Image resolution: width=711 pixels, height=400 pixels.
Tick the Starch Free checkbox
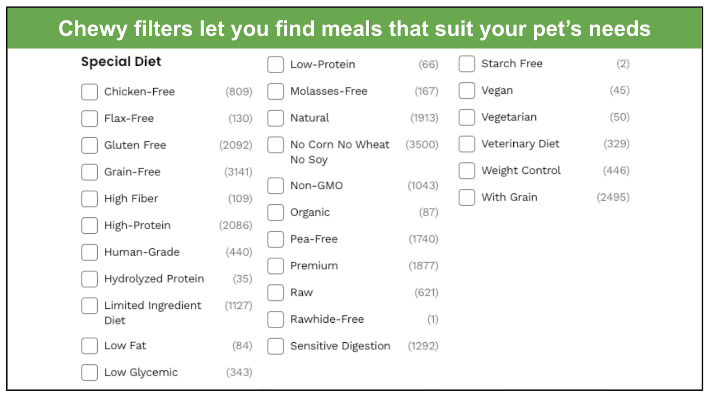pos(467,64)
